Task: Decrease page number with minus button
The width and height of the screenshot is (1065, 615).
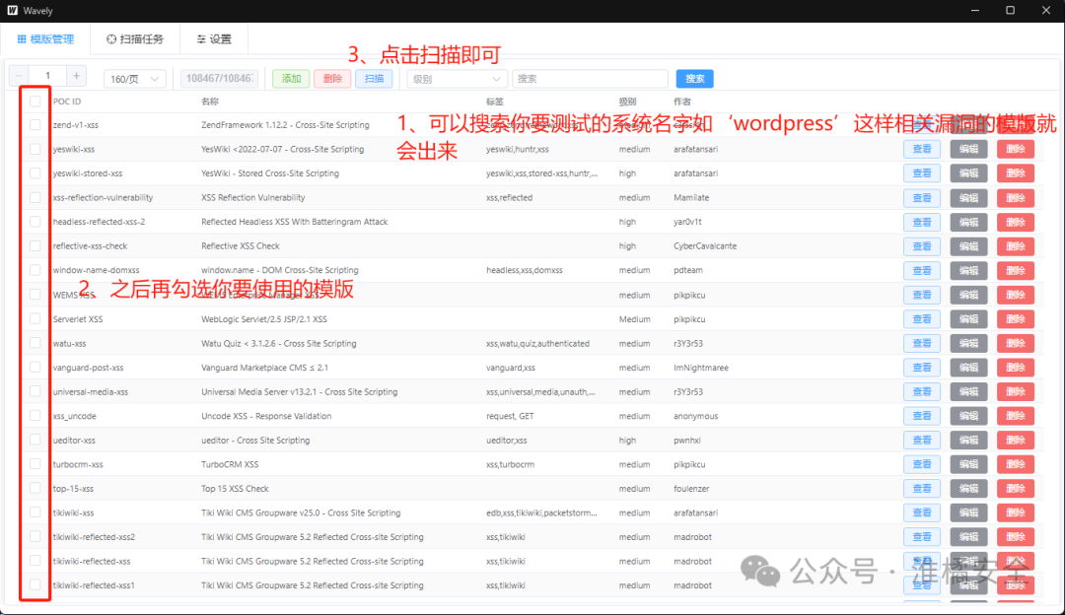Action: click(19, 75)
